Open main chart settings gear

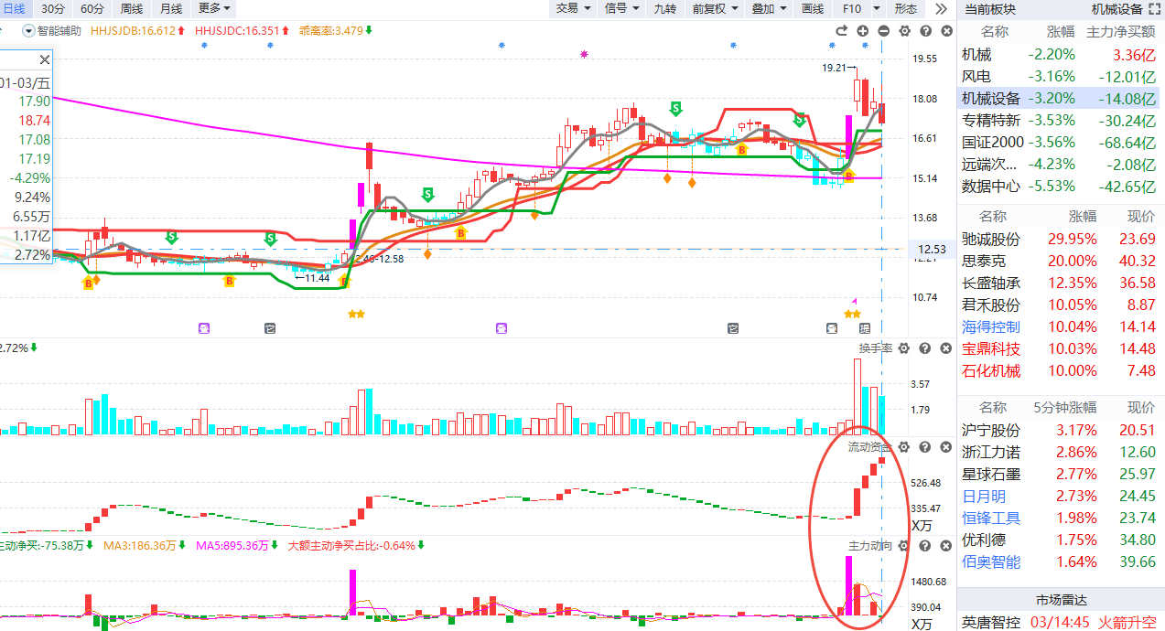(904, 31)
